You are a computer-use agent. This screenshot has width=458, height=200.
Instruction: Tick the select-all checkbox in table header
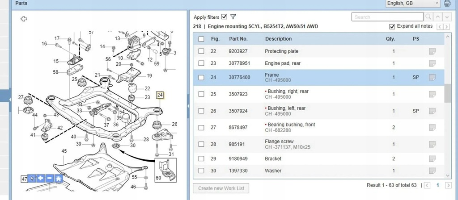click(x=201, y=39)
